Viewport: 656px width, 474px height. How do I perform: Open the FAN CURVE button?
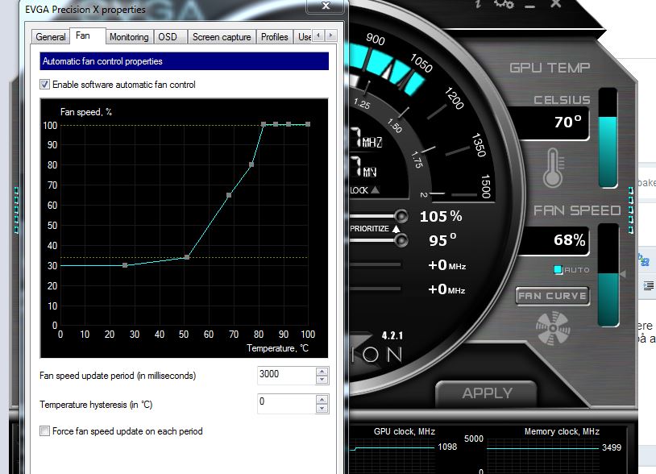[x=552, y=296]
